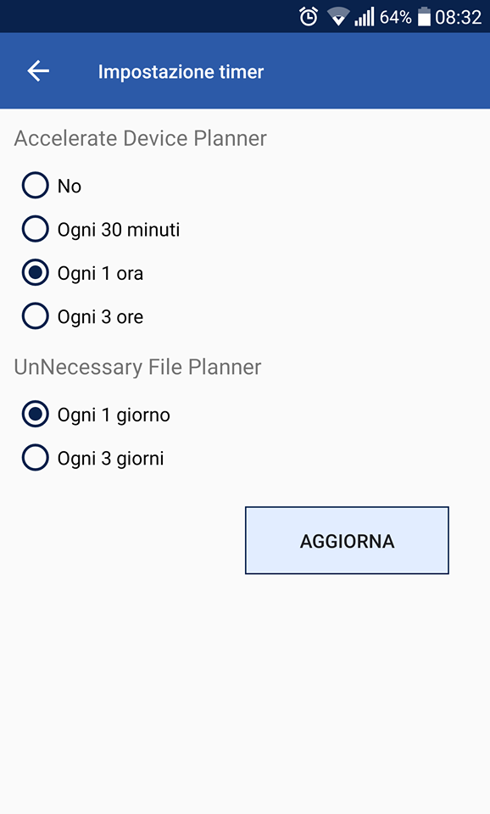
Task: Select the No radio circle
Action: tap(36, 186)
